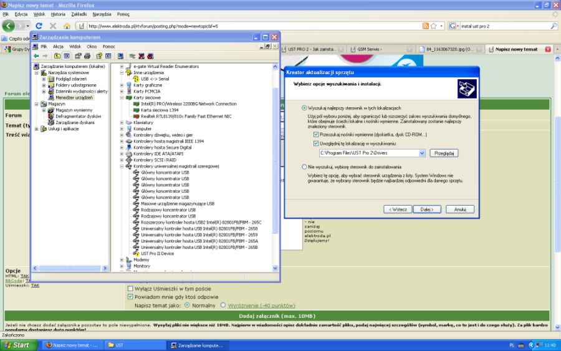Go back in Computer Management toolbar

point(36,56)
